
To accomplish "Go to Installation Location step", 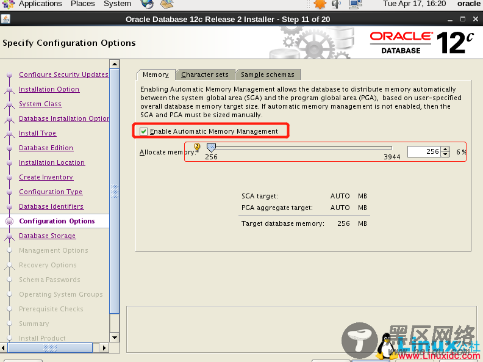I will tap(52, 162).
